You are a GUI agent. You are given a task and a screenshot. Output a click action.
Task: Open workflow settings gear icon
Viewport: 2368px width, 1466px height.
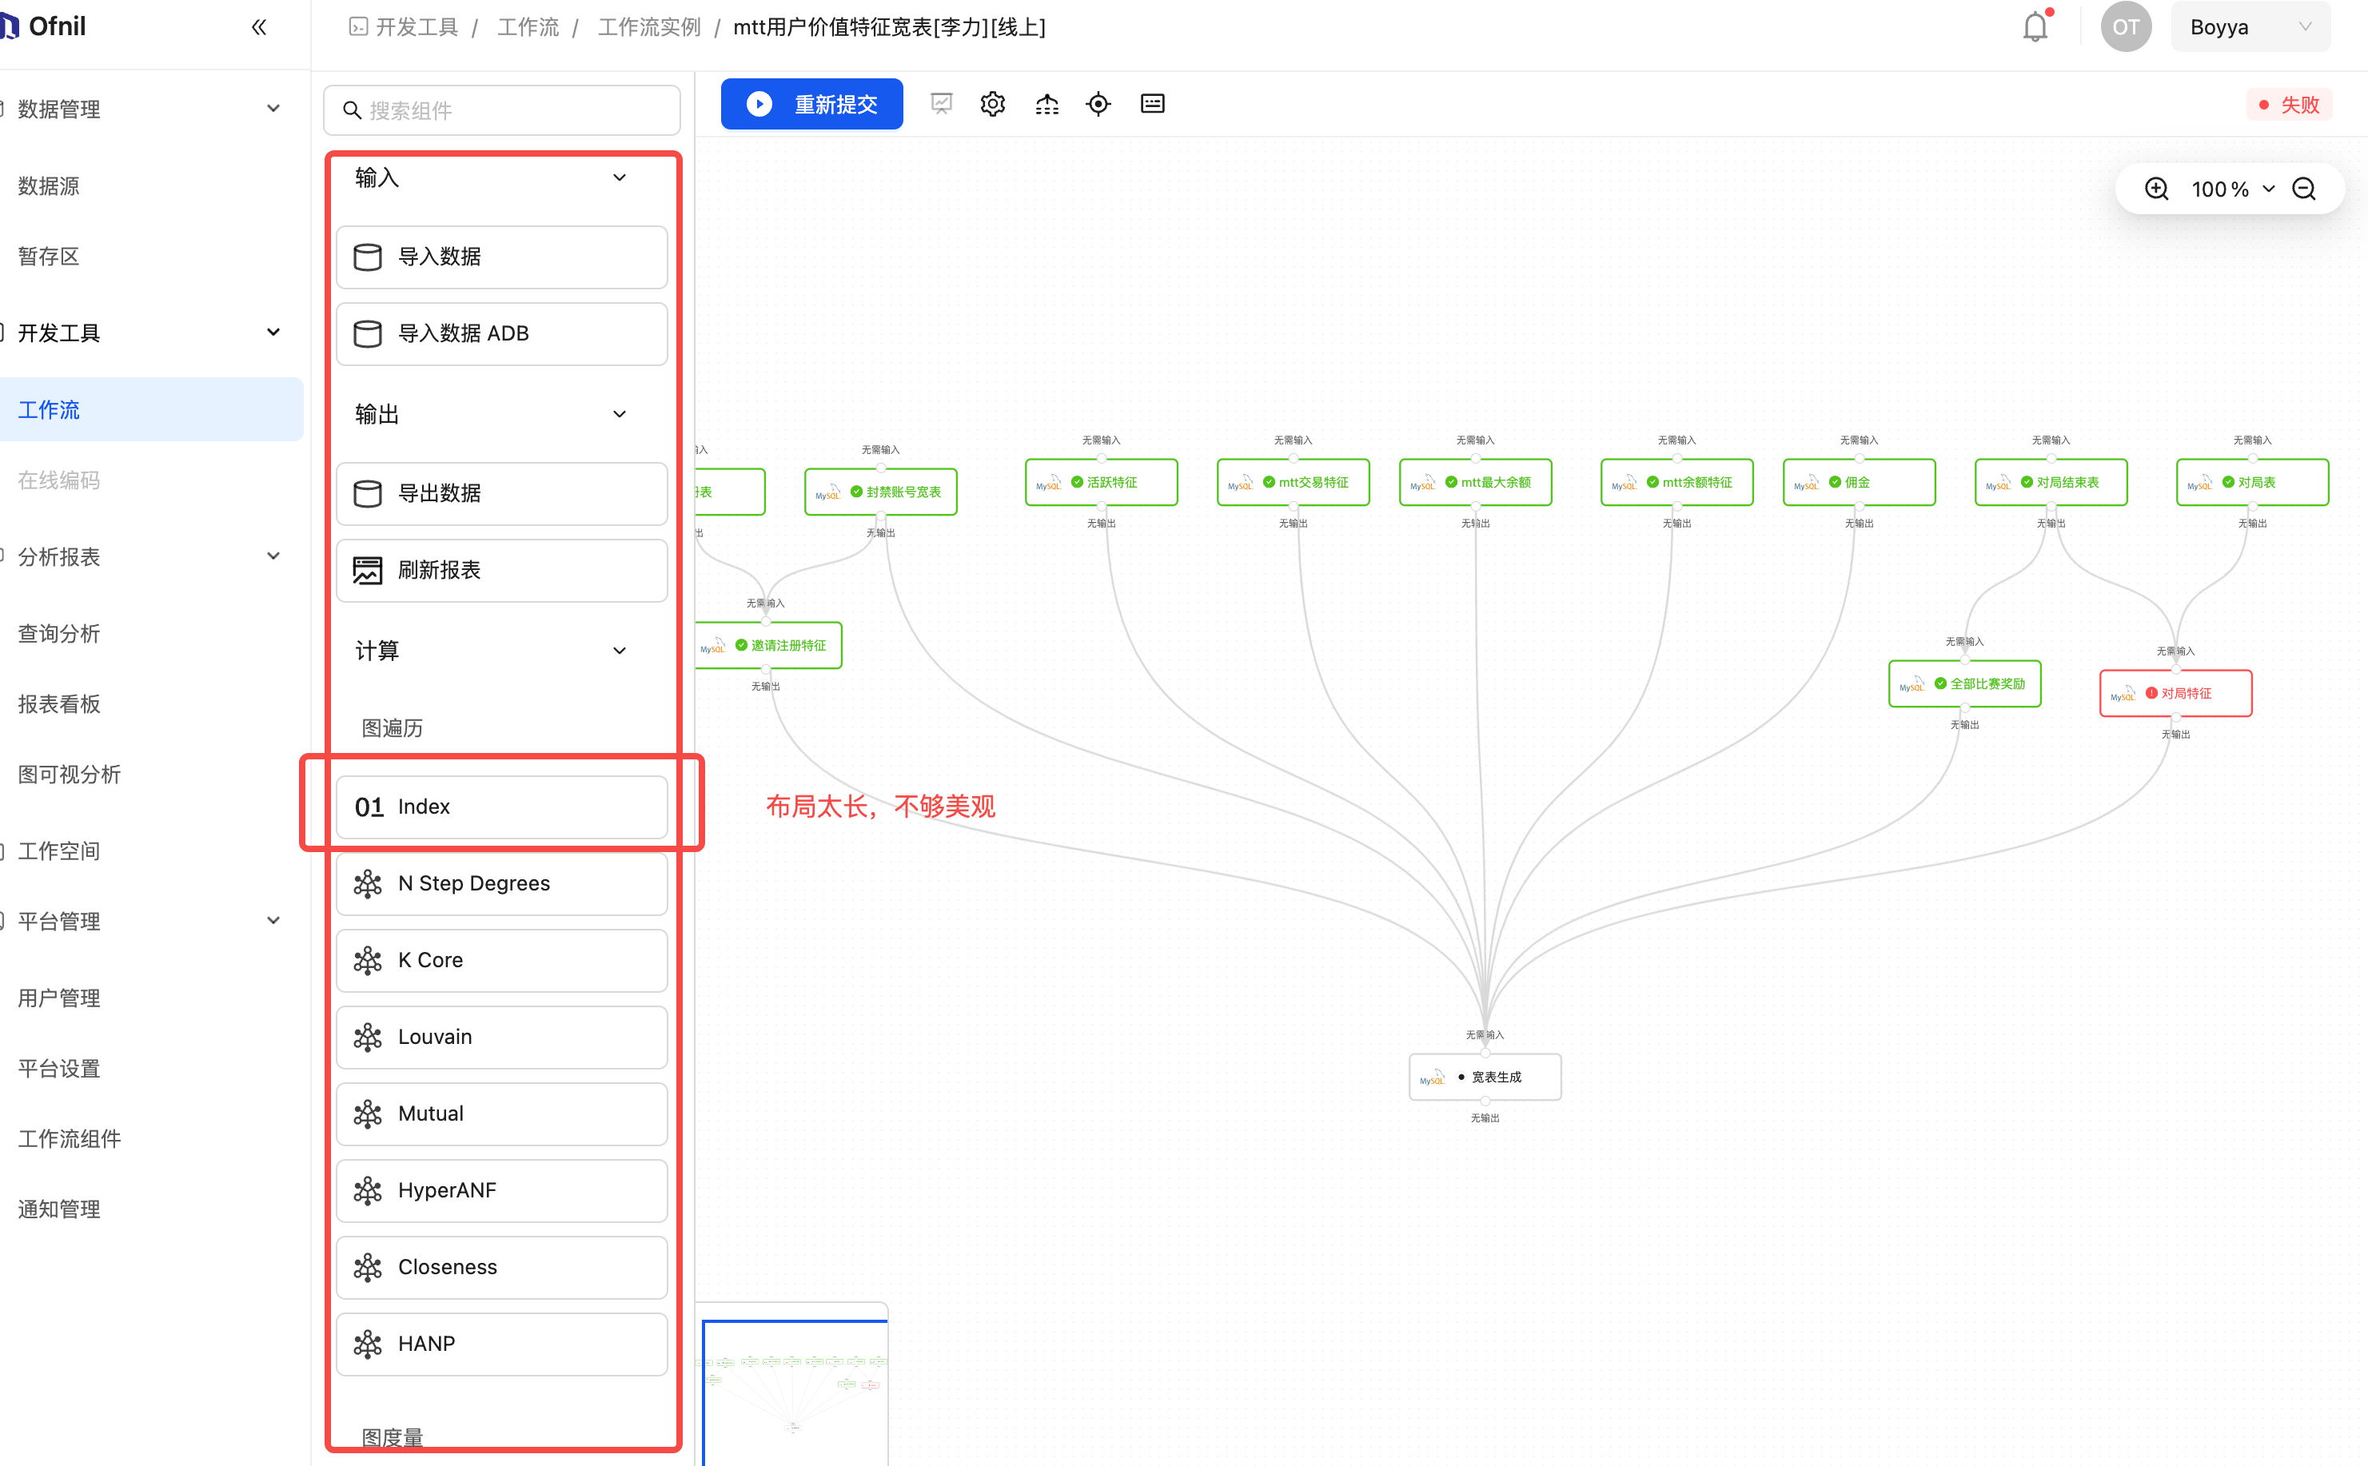pyautogui.click(x=993, y=104)
